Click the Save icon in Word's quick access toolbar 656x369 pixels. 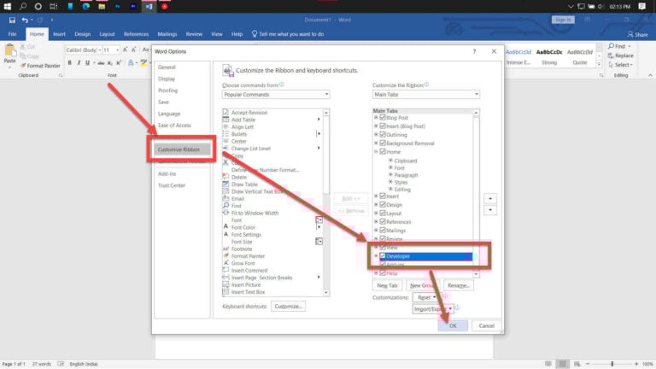click(x=12, y=20)
